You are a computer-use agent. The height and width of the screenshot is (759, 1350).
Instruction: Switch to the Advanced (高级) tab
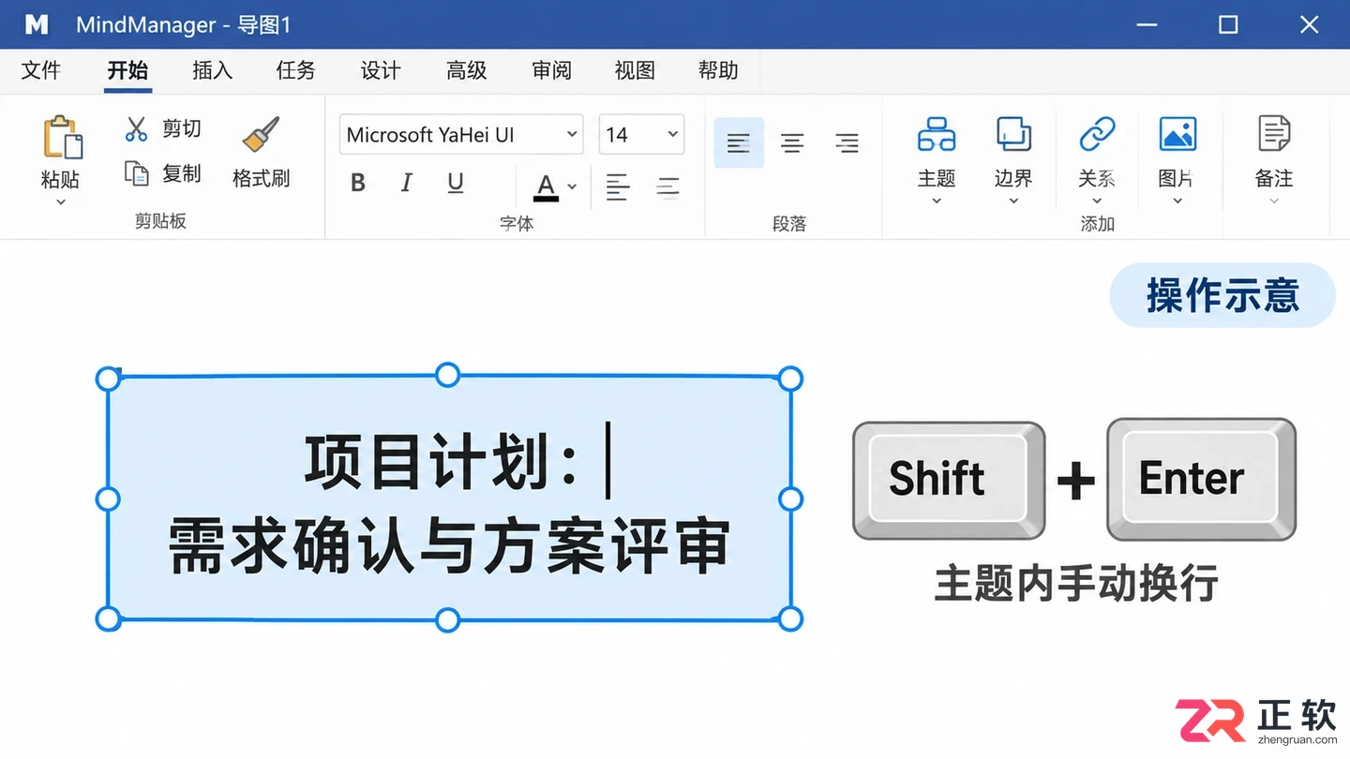point(466,70)
